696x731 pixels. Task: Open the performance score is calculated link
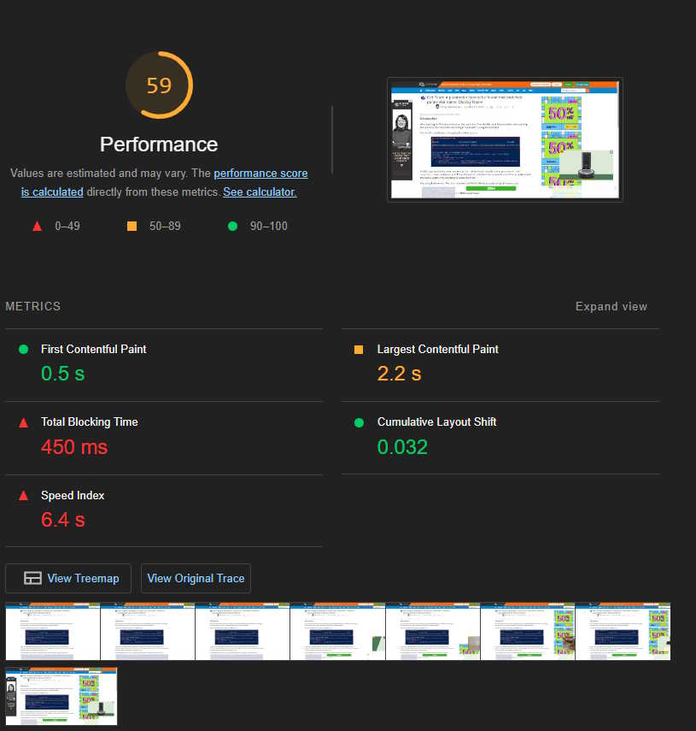click(x=260, y=173)
